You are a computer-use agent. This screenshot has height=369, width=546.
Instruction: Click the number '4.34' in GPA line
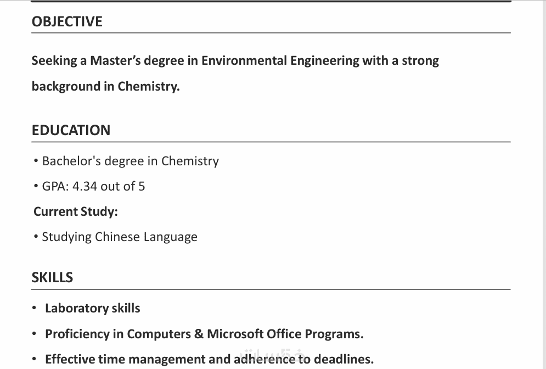pyautogui.click(x=85, y=186)
